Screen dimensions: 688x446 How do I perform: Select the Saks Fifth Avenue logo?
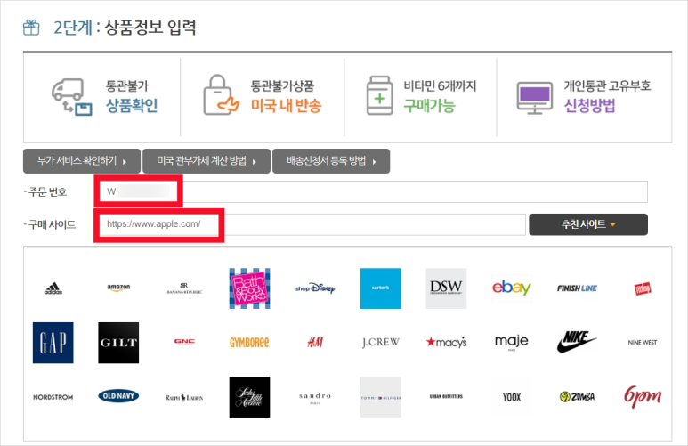point(250,397)
